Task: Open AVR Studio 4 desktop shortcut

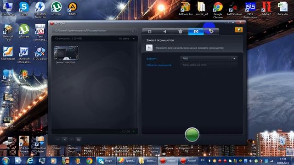Action: click(x=234, y=9)
